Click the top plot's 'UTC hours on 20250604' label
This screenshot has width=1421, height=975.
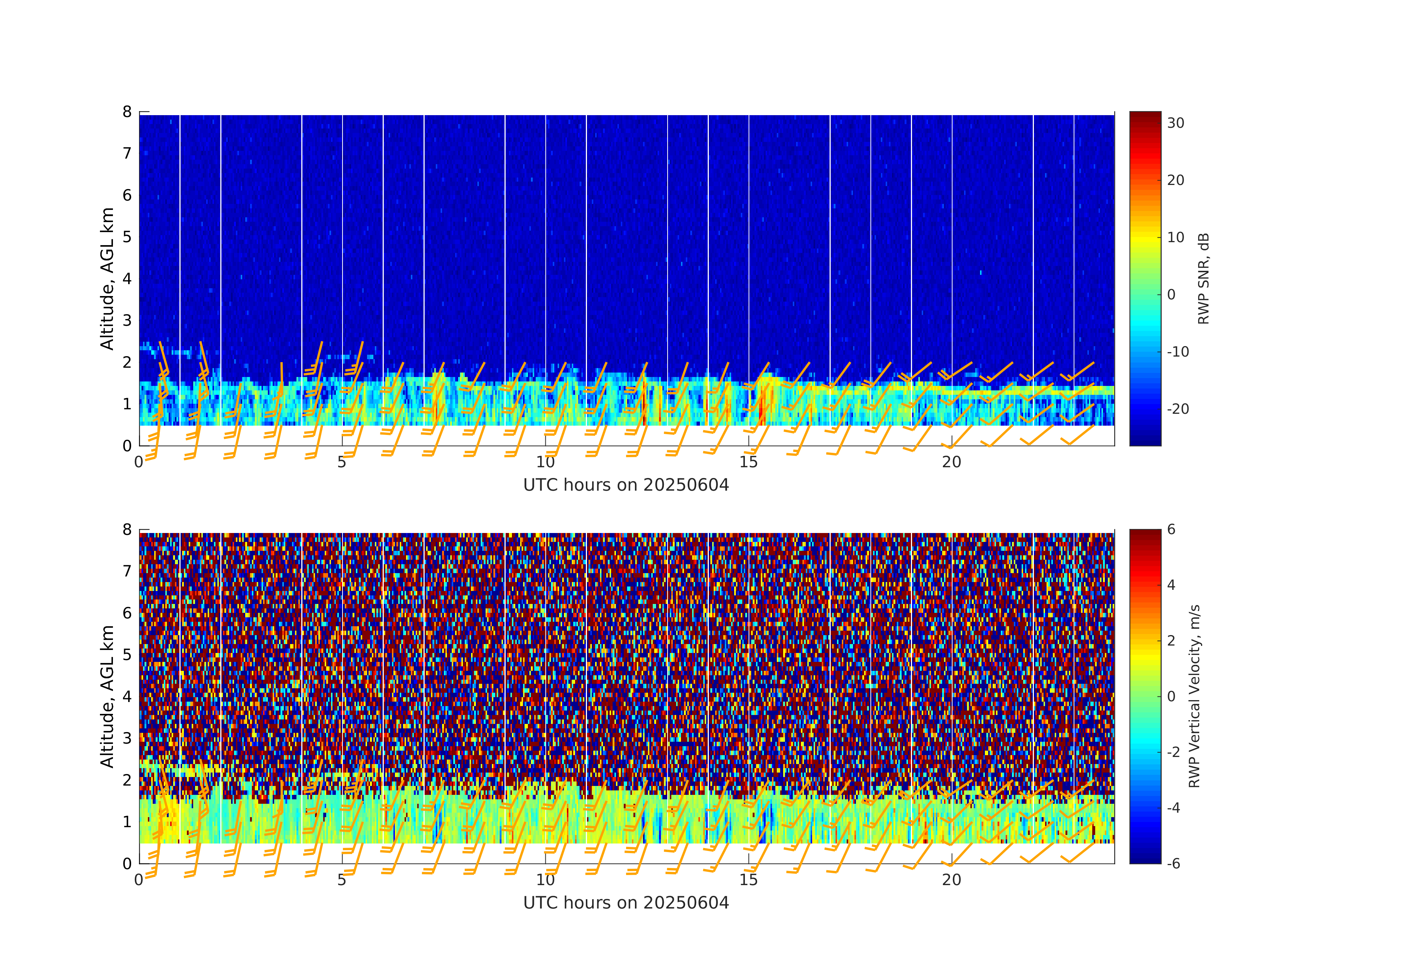tap(626, 485)
